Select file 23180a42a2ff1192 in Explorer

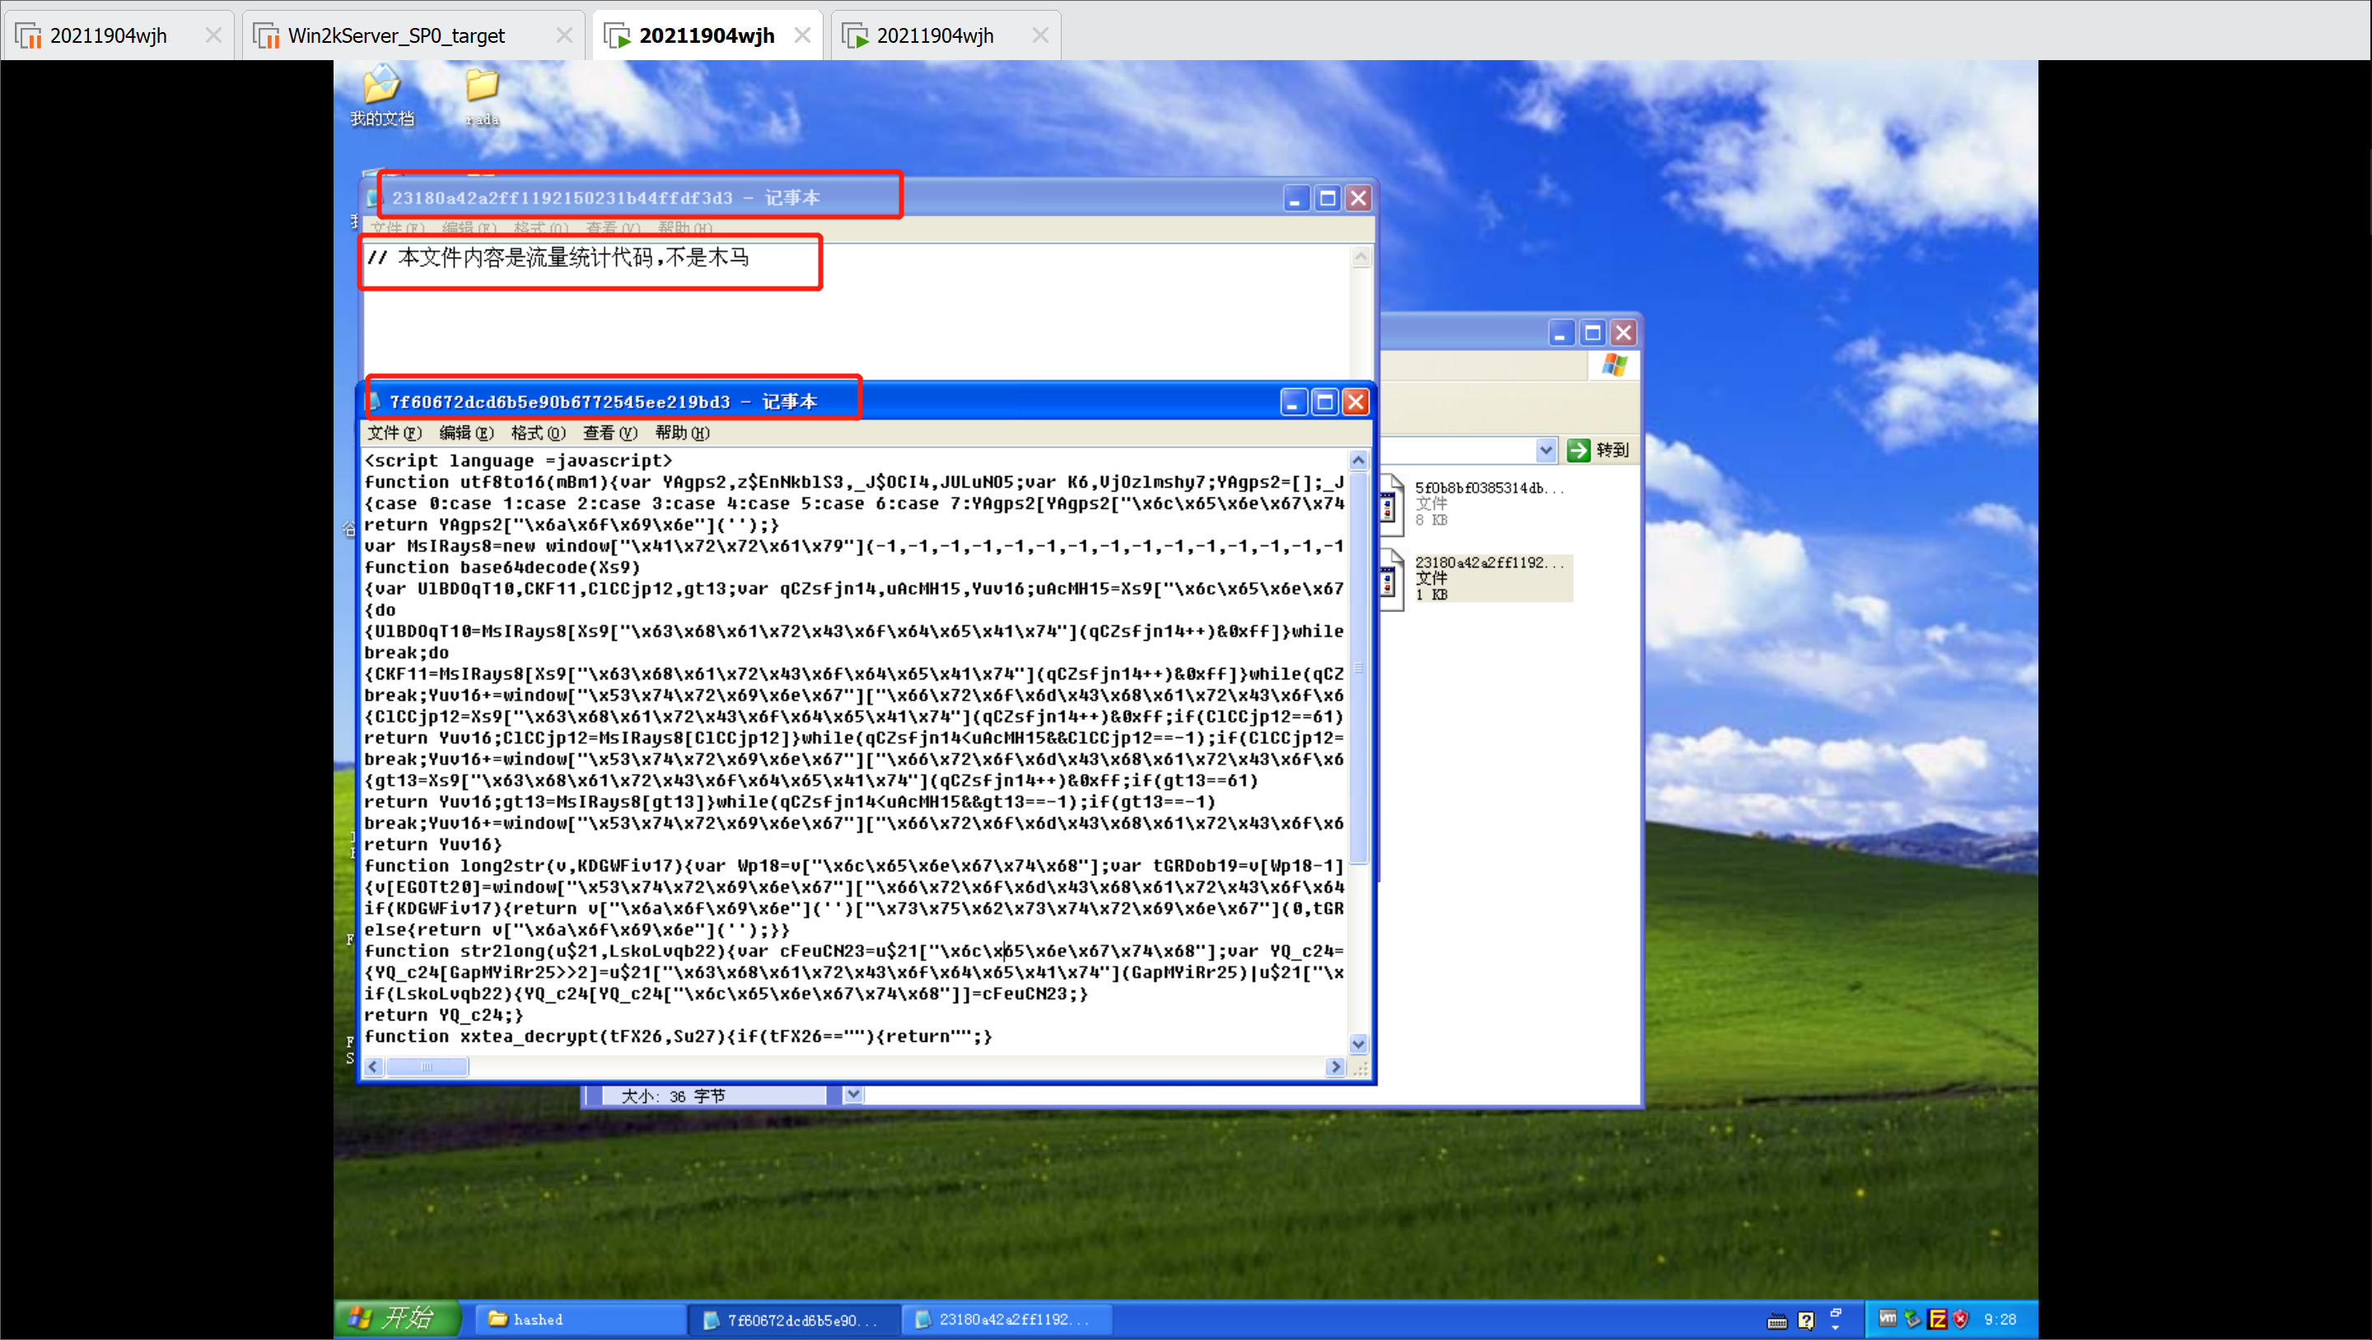[x=1475, y=578]
